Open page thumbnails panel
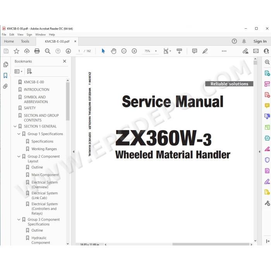This screenshot has width=271, height=271. point(5,65)
